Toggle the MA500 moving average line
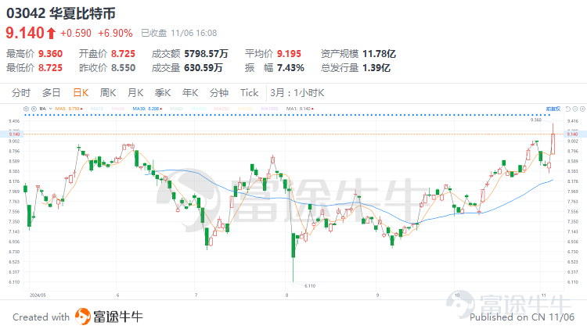587x333 pixels. point(245,109)
